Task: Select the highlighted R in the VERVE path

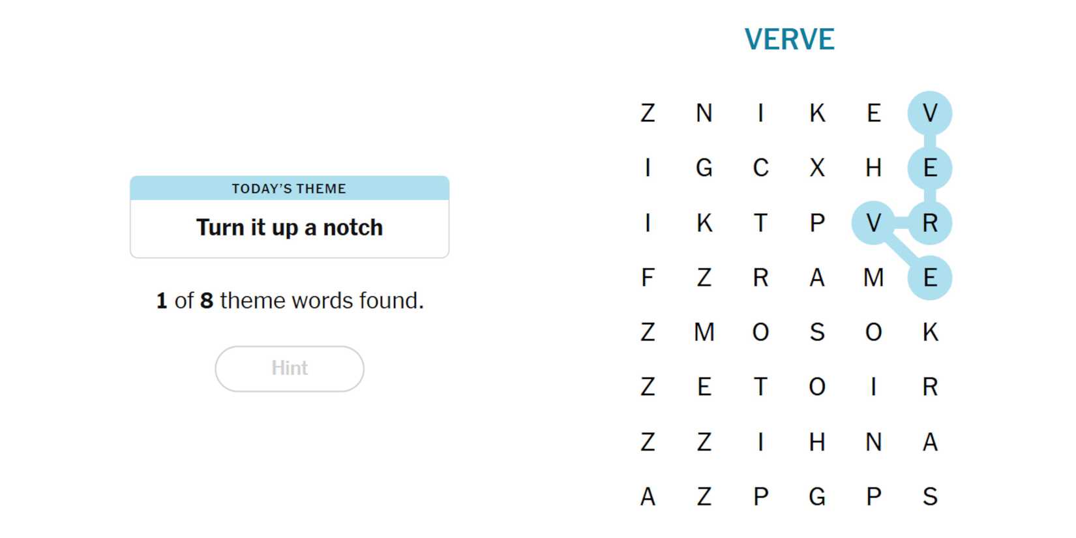Action: coord(930,223)
